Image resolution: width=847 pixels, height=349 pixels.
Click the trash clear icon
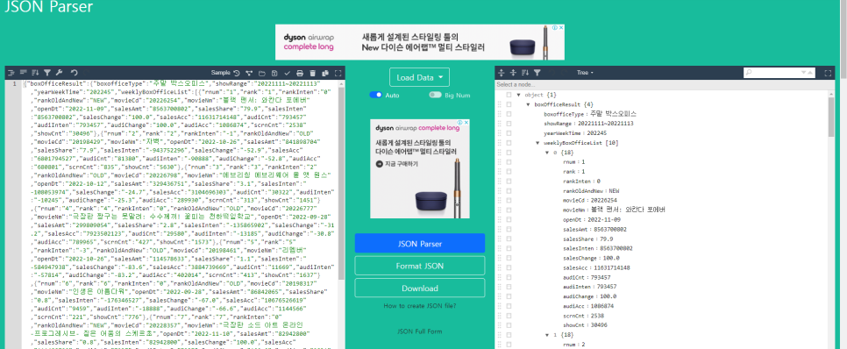(313, 73)
